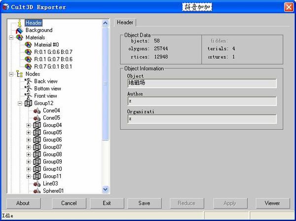Screen dimensions: 296x221
Task: Click the Material #0 icon
Action: coord(28,45)
